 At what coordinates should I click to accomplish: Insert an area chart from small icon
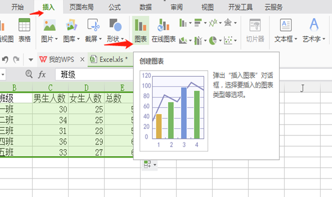point(183,40)
